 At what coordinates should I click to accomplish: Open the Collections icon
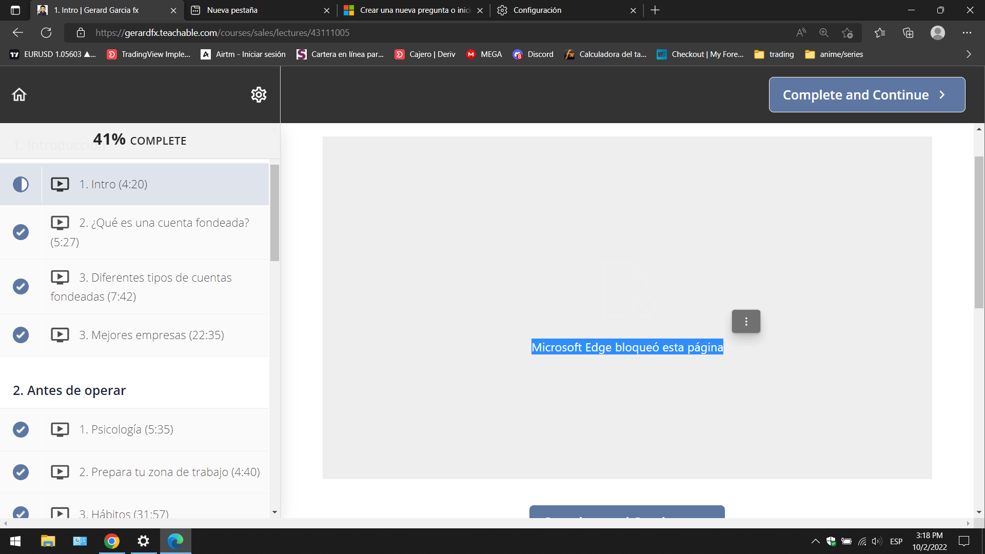[x=908, y=33]
